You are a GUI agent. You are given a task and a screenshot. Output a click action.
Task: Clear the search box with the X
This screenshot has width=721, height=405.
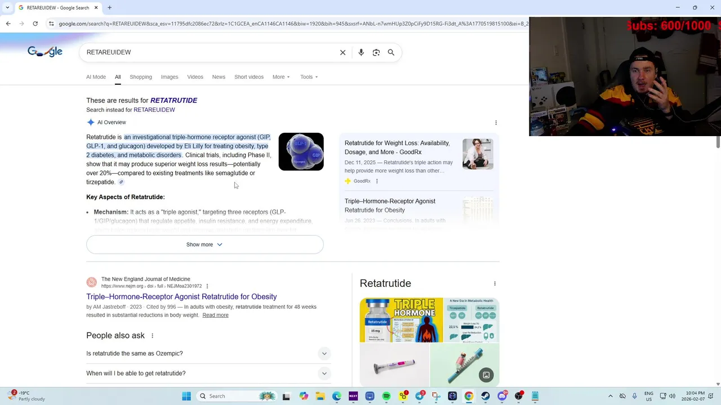(x=342, y=52)
